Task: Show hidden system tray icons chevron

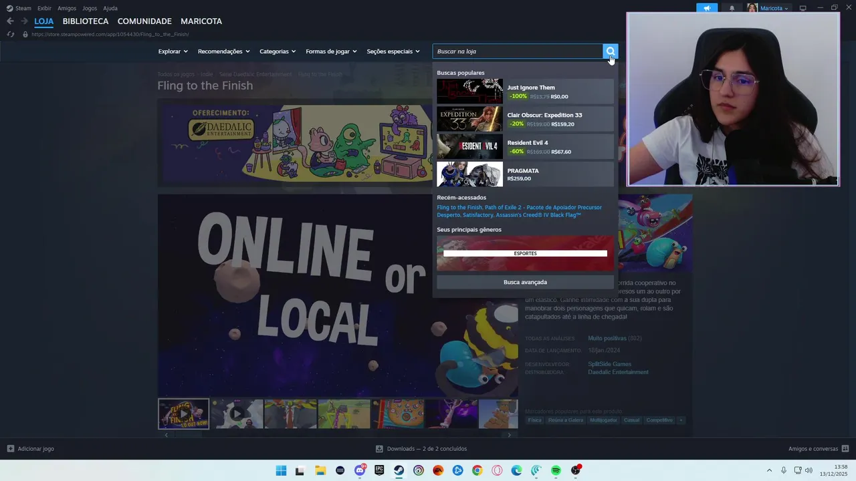Action: pyautogui.click(x=769, y=470)
